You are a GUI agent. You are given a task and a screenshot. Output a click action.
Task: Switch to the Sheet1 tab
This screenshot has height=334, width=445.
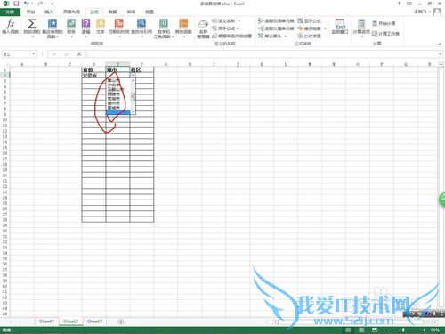tap(46, 322)
